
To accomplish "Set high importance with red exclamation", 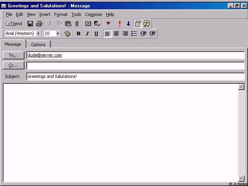I will [120, 24].
